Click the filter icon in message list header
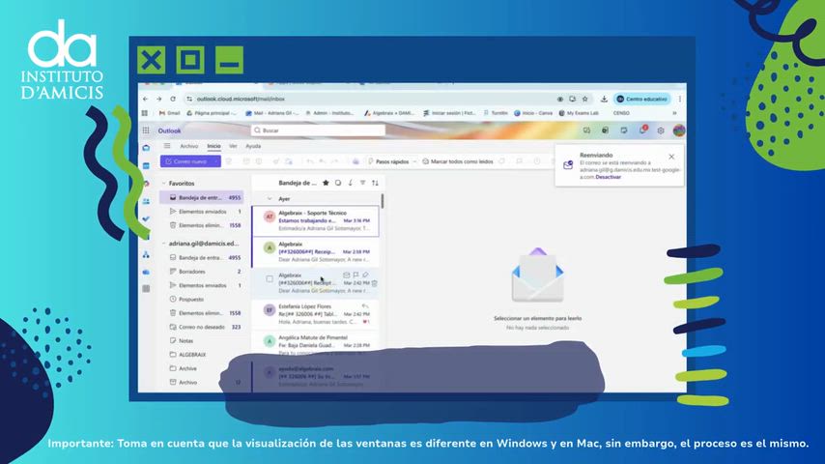The image size is (825, 464). pyautogui.click(x=362, y=183)
